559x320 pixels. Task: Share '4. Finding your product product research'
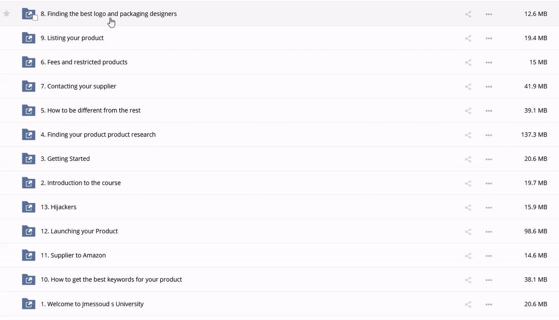[x=468, y=135]
